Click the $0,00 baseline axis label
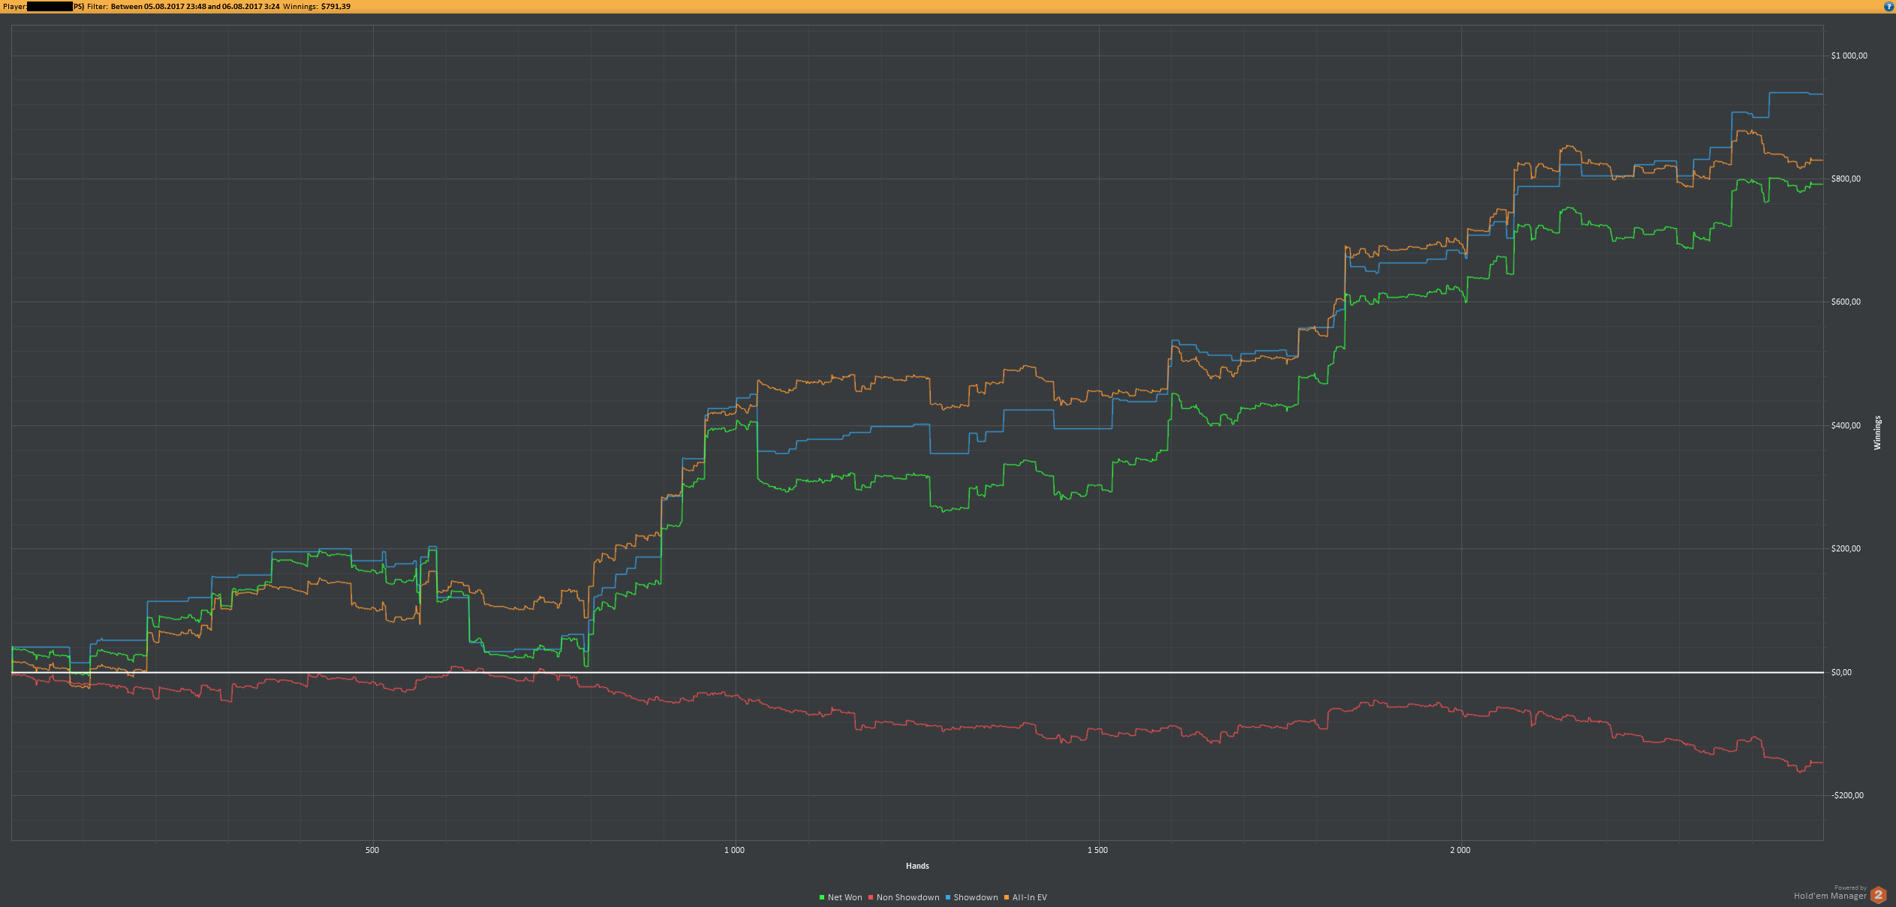Viewport: 1896px width, 907px height. 1841,672
